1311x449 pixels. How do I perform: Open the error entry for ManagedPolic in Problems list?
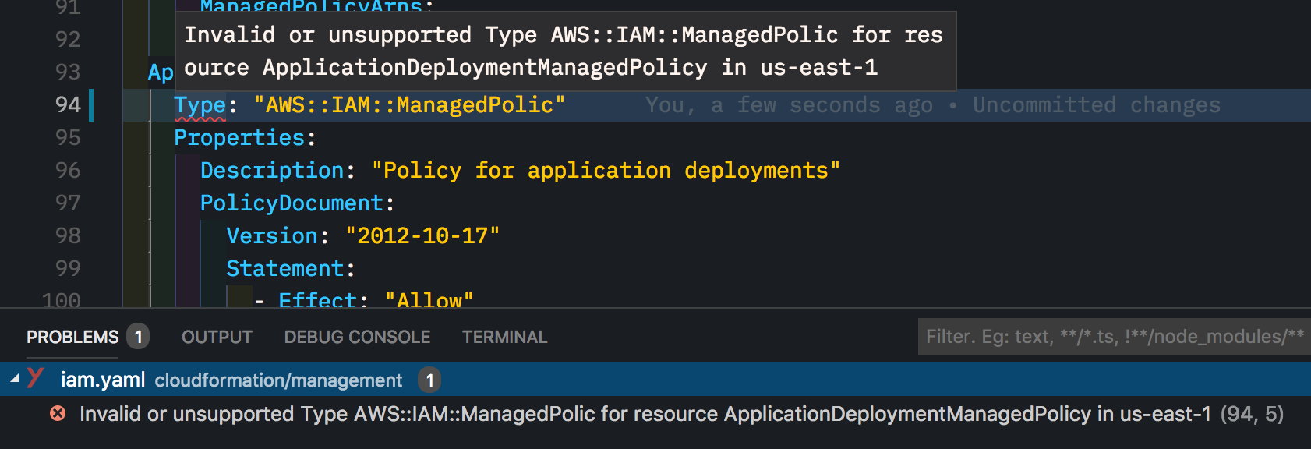[x=644, y=414]
